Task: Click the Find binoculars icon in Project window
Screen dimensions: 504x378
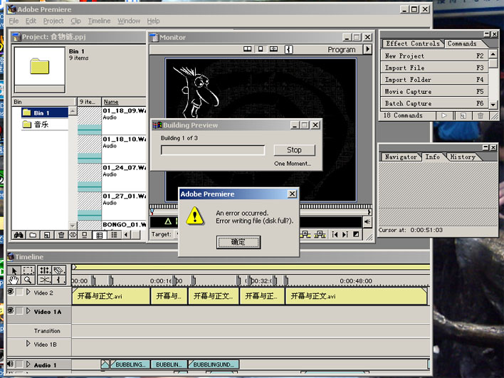Action: click(19, 235)
